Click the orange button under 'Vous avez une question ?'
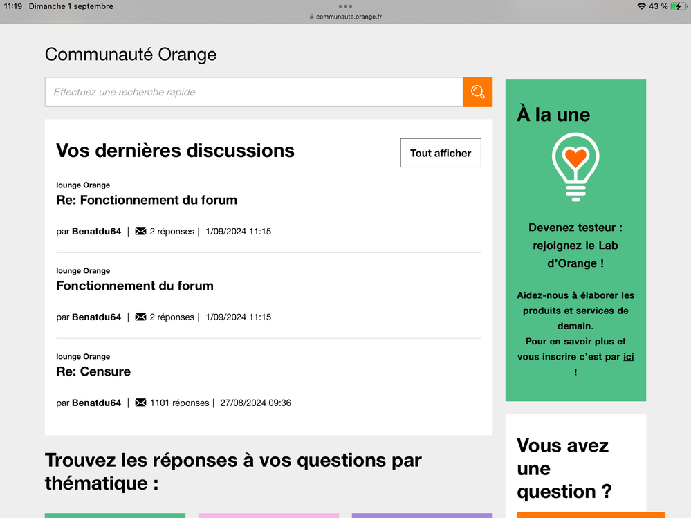This screenshot has height=518, width=691. pos(591,515)
